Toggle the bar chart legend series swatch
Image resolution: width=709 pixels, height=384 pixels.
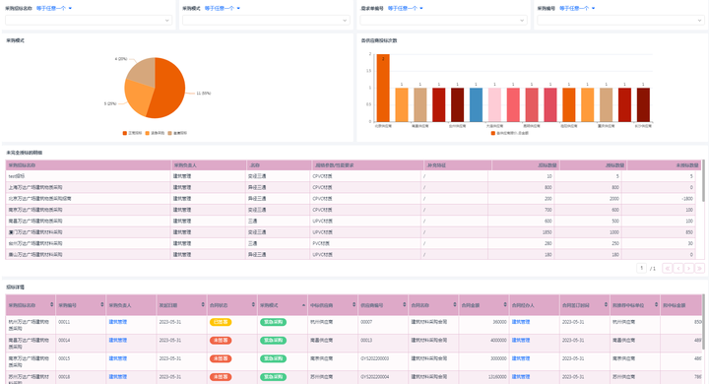(493, 133)
